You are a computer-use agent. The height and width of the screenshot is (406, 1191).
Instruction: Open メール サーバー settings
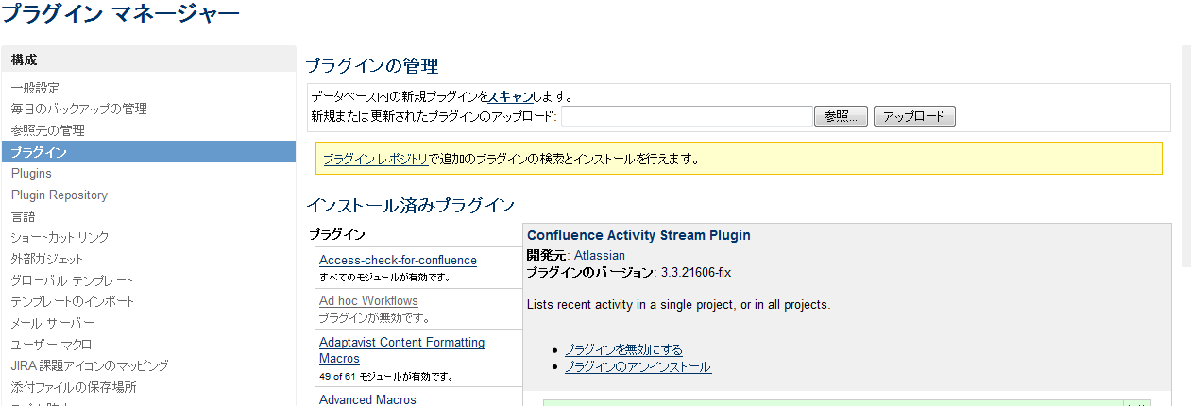click(53, 323)
